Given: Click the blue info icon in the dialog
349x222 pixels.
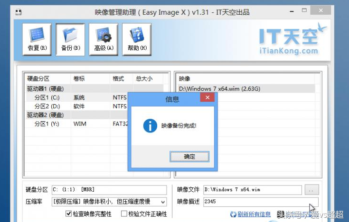Looking at the screenshot, I should 150,126.
